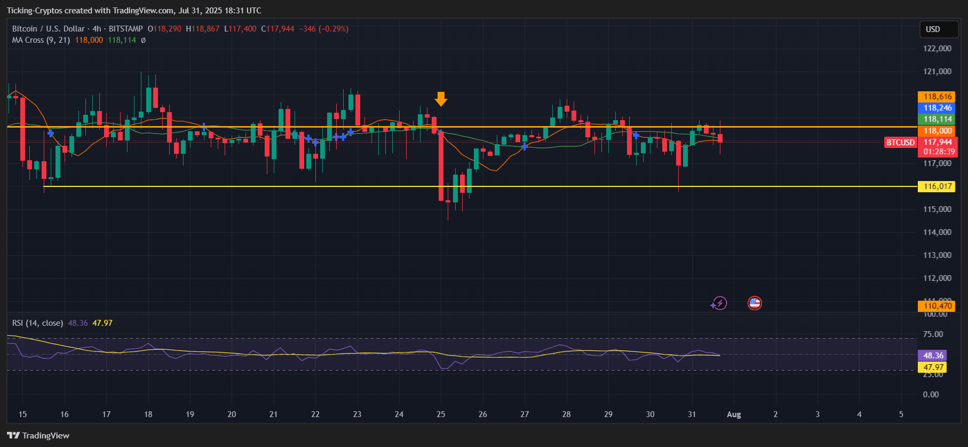The height and width of the screenshot is (447, 968).
Task: Click the 110,470 orange price label
Action: (x=938, y=306)
